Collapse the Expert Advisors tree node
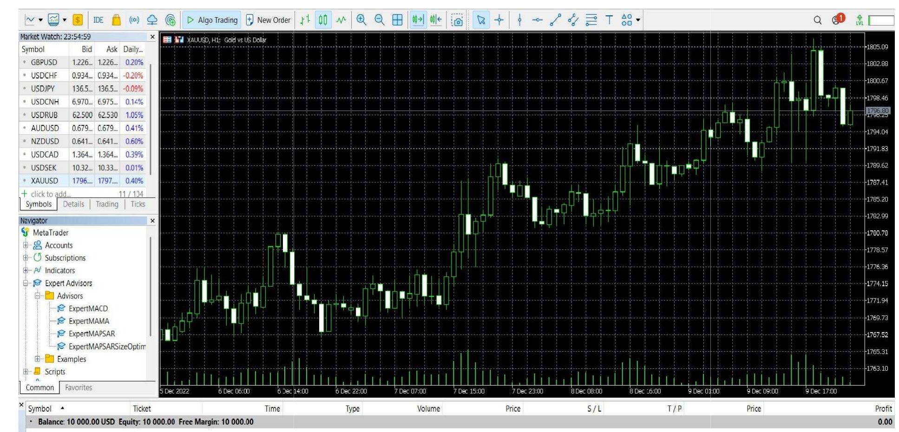Screen dimensions: 899x432 pos(26,283)
